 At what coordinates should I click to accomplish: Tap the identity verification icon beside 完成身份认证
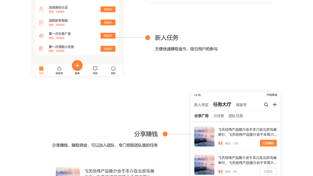tap(41, 9)
